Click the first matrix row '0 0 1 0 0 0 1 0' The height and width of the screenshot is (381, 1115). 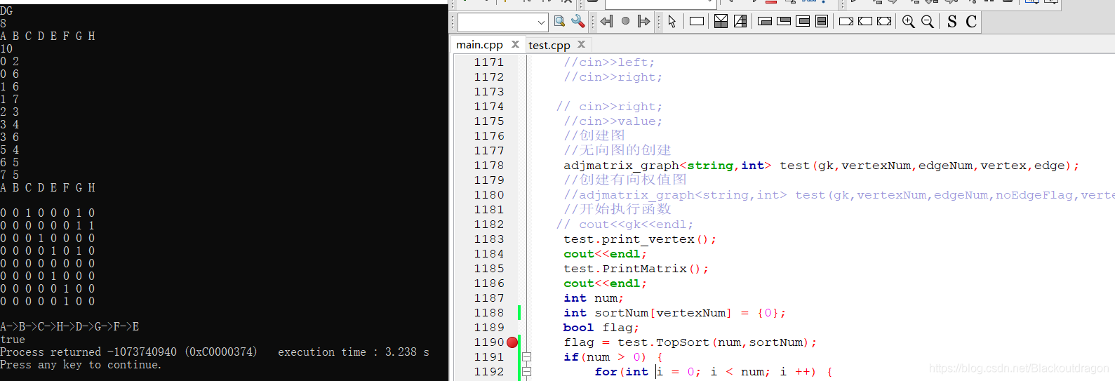48,213
